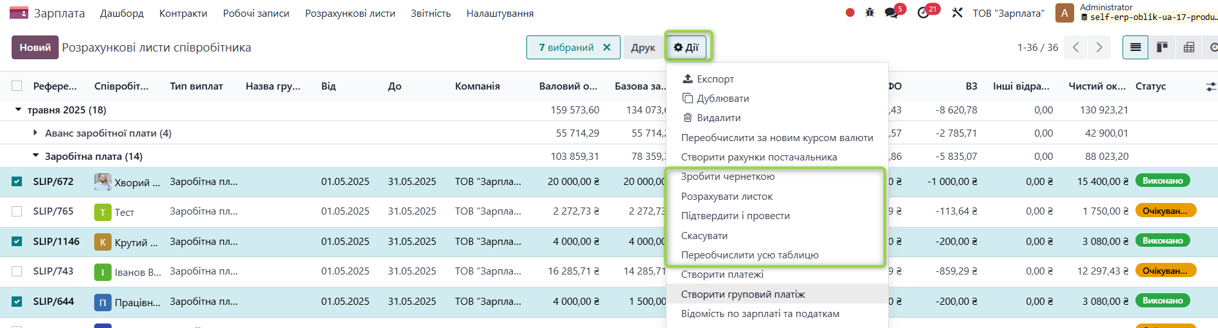Open column settings adjust icon
Screen dimensions: 1218x328
[1210, 86]
